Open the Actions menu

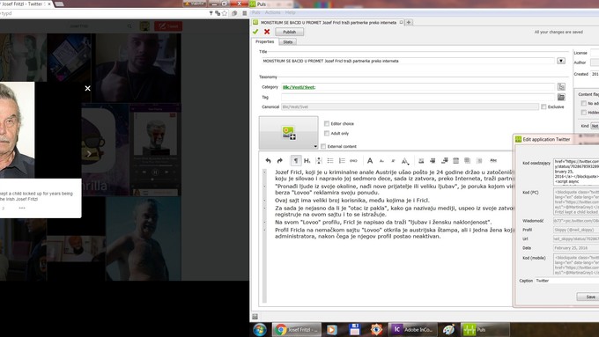(273, 12)
